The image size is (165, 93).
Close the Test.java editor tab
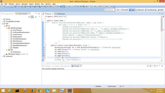(53, 14)
